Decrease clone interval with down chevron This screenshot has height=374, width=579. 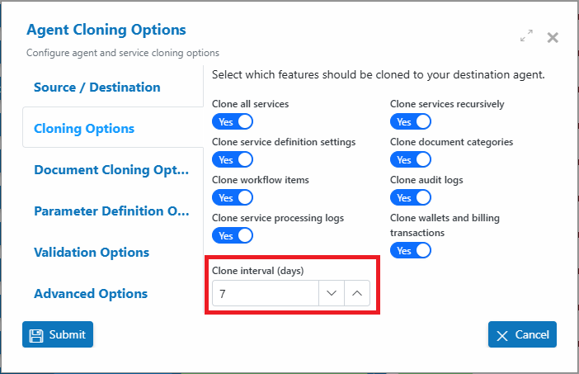pos(332,293)
